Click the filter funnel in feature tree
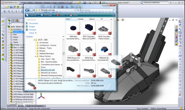The width and height of the screenshot is (185, 110). click(x=9, y=24)
